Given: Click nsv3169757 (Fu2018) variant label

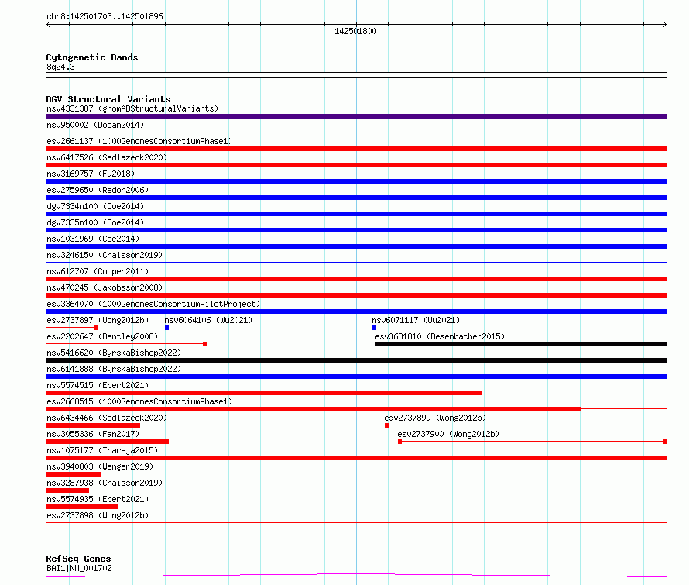Looking at the screenshot, I should tap(91, 174).
